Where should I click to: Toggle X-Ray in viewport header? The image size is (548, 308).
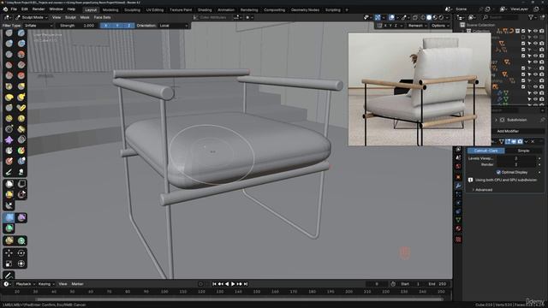point(414,17)
